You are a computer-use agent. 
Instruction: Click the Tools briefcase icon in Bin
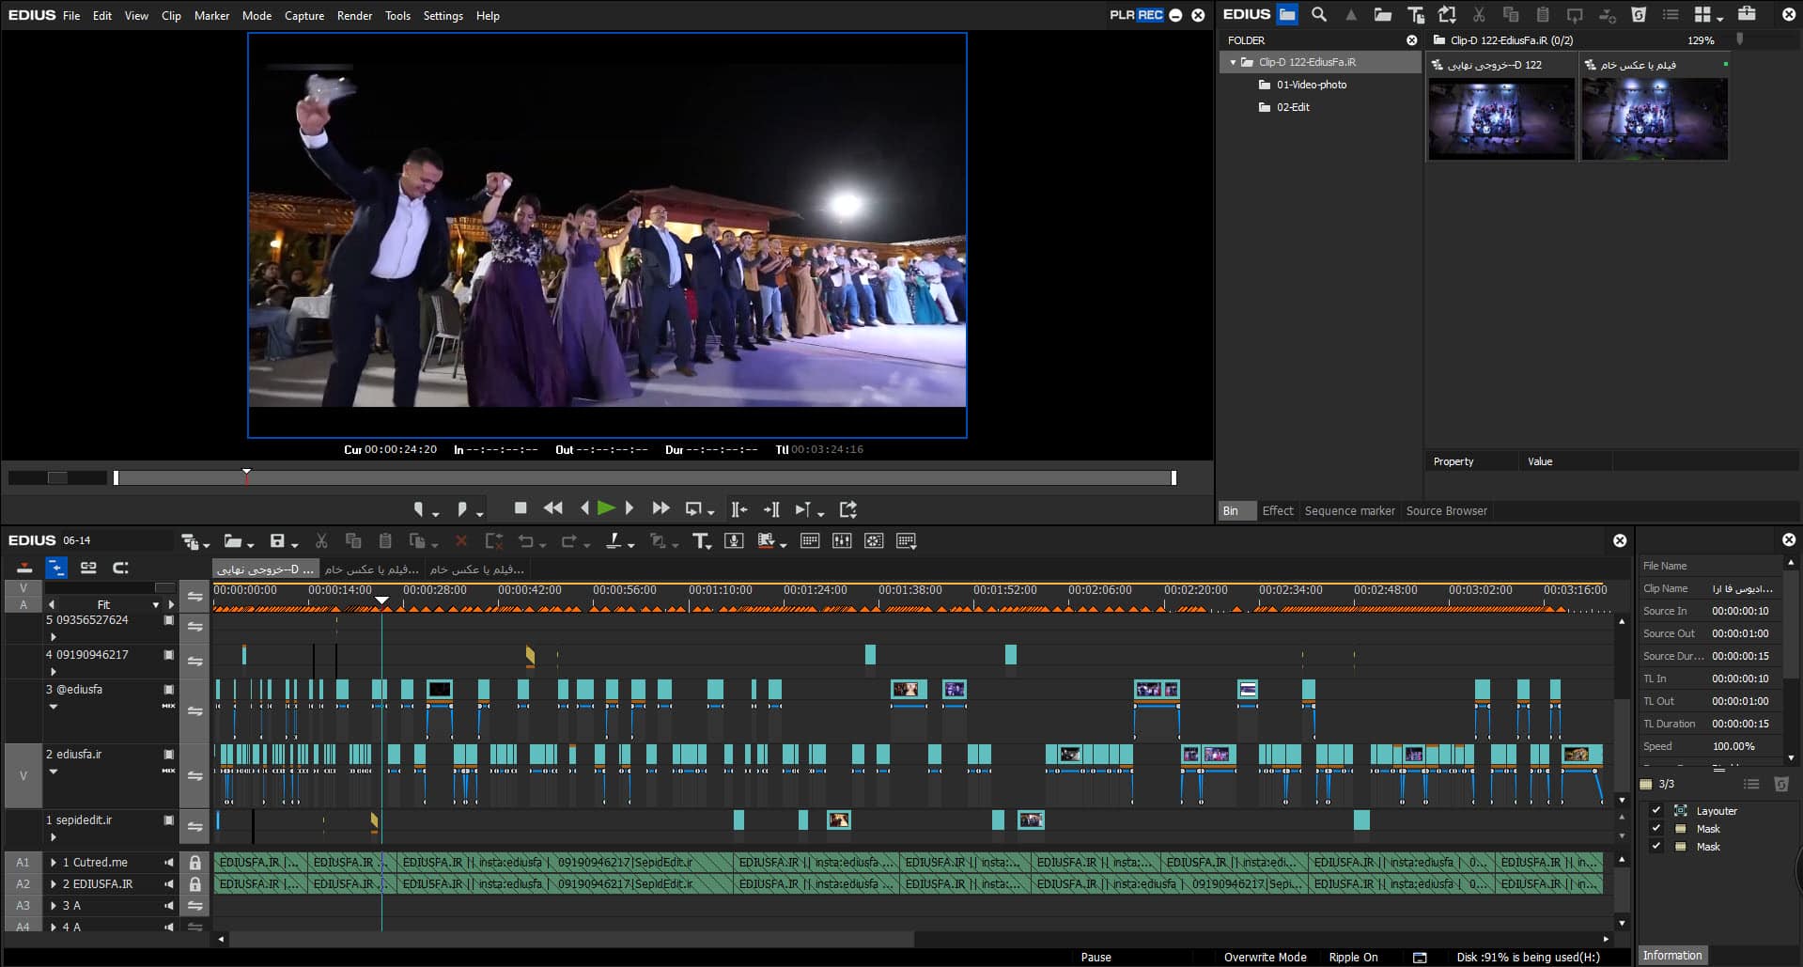[x=1747, y=14]
